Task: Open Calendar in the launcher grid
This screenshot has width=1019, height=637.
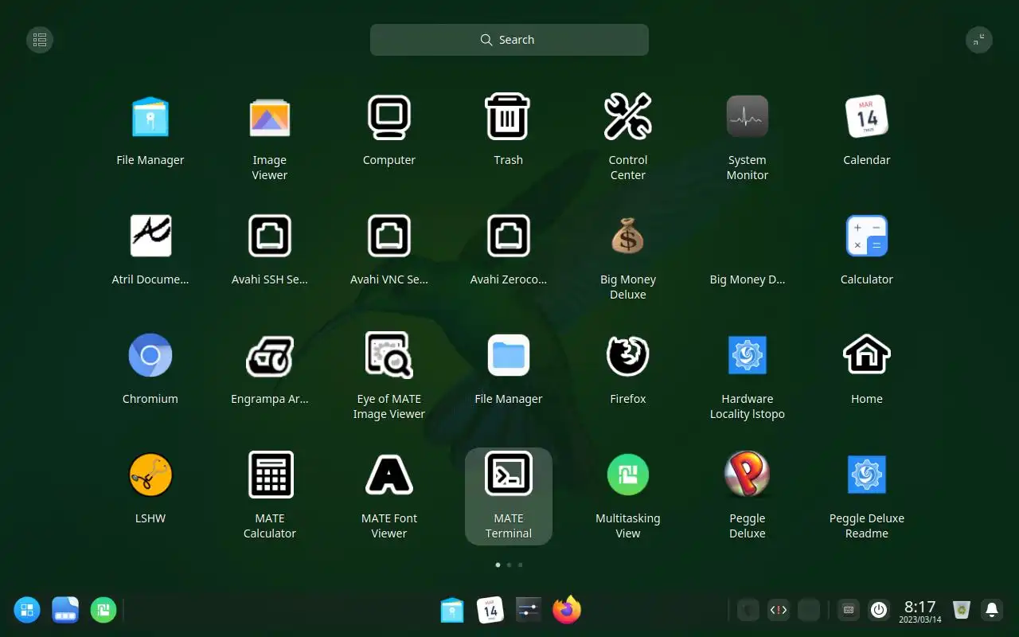Action: (x=867, y=117)
